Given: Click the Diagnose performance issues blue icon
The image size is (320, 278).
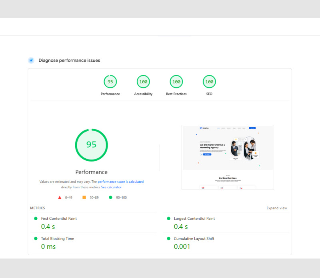Looking at the screenshot, I should pyautogui.click(x=31, y=60).
